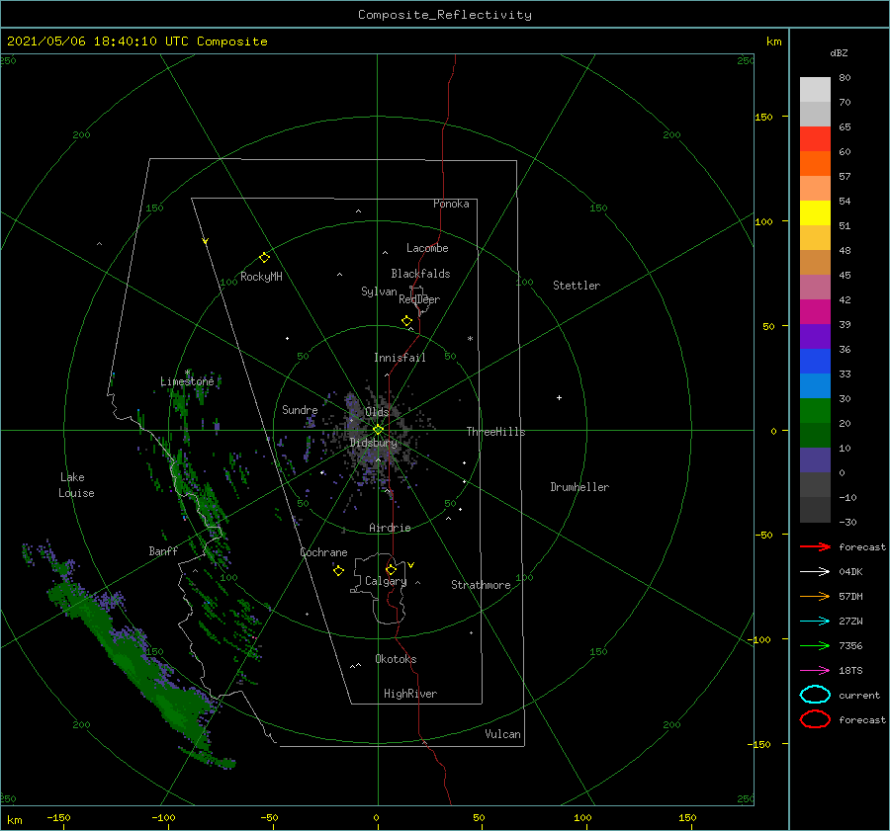Click the yellow diamond marker near RockyMH
The height and width of the screenshot is (831, 890).
coord(264,258)
